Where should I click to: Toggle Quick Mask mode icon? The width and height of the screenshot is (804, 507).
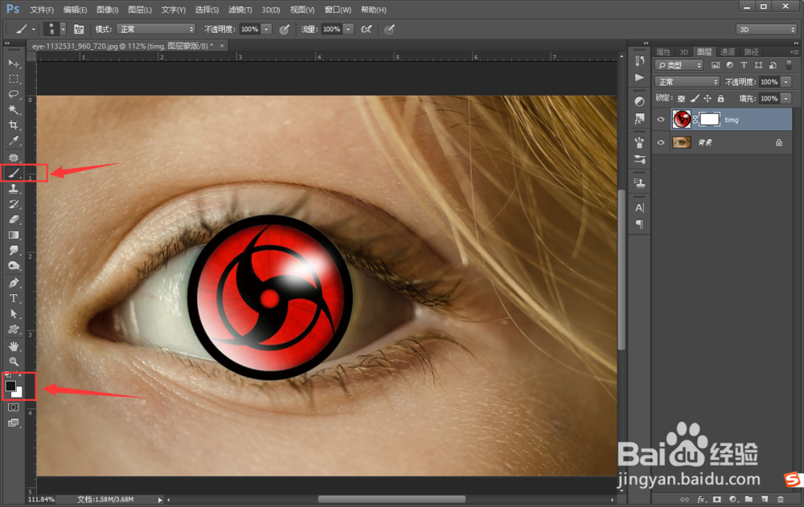pos(14,407)
